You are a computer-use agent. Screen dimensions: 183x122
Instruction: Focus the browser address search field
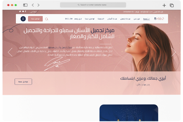93,5
